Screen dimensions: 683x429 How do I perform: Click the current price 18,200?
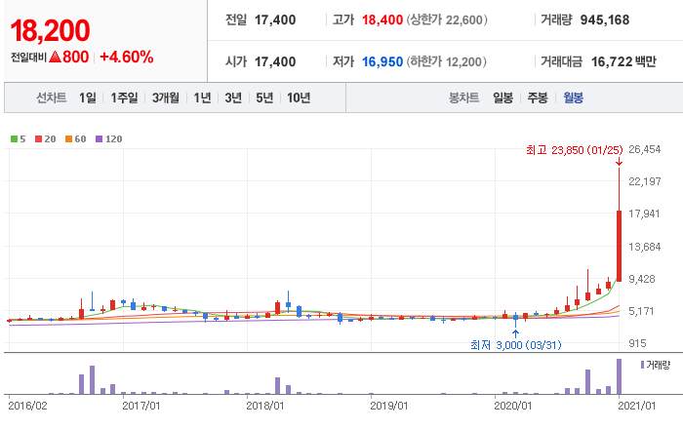pos(50,31)
